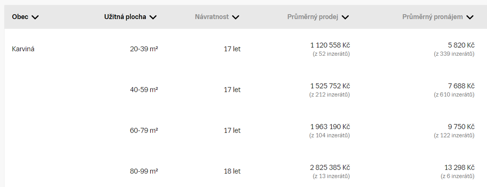Viewport: 487px width, 187px height.
Task: Sort by Obec column header
Action: [x=20, y=17]
